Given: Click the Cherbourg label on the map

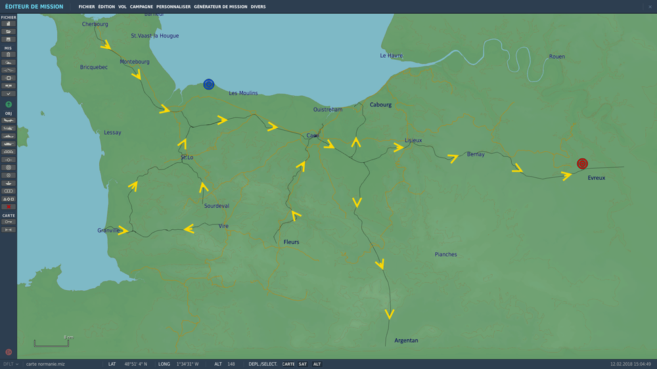Looking at the screenshot, I should [95, 24].
